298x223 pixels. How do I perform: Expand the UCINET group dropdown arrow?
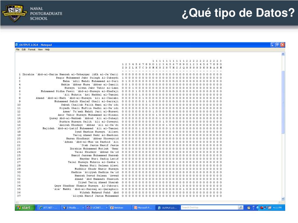[x=107, y=208]
